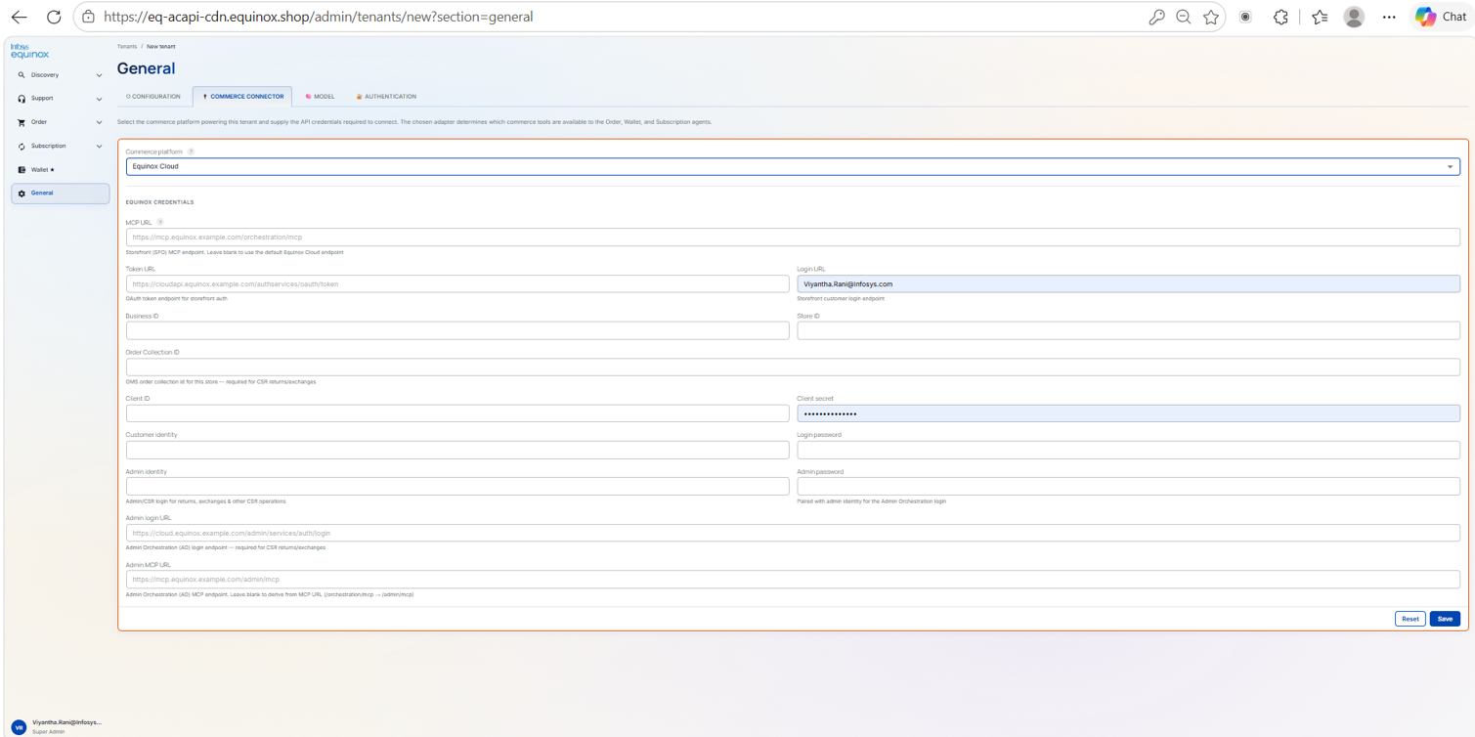
Task: Click the Subscription cycle icon in sidebar
Action: (x=22, y=147)
